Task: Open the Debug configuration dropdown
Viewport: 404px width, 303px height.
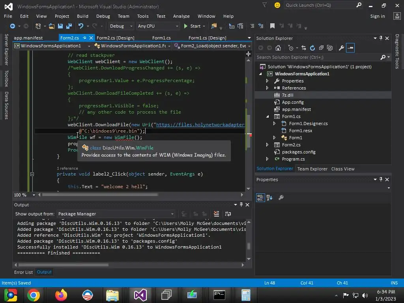Action: coord(121,26)
